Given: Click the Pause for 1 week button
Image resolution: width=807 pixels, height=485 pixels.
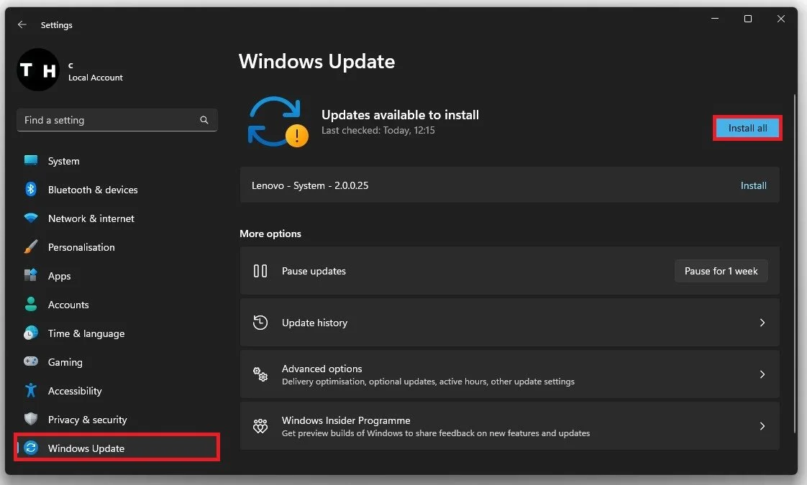Looking at the screenshot, I should coord(721,271).
